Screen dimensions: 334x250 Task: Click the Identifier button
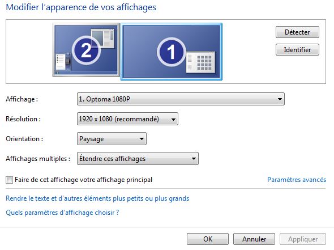pos(297,50)
